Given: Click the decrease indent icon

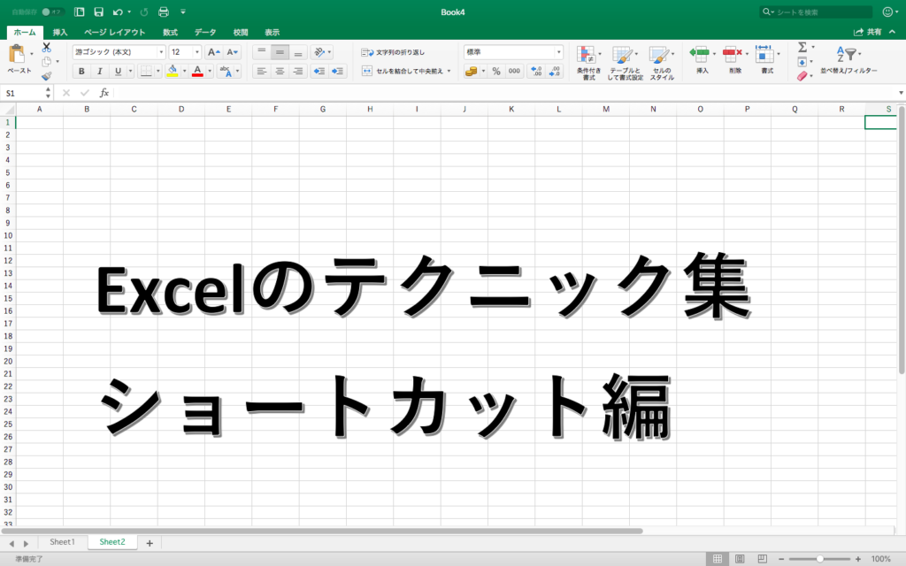Looking at the screenshot, I should pyautogui.click(x=319, y=71).
